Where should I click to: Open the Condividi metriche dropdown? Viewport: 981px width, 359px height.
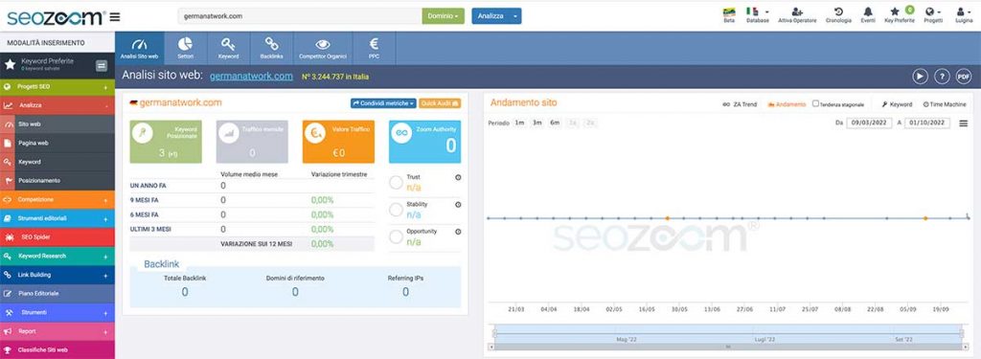(383, 103)
